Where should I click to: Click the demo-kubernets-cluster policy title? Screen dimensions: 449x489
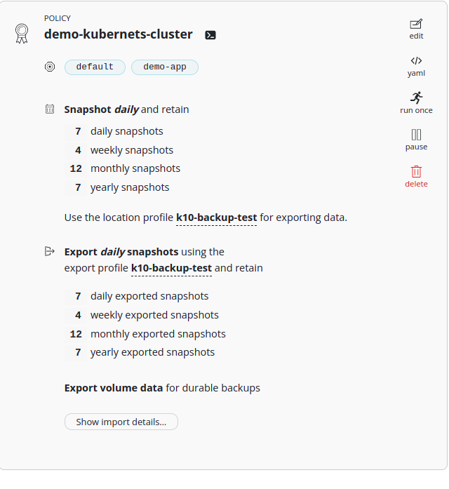pyautogui.click(x=118, y=34)
